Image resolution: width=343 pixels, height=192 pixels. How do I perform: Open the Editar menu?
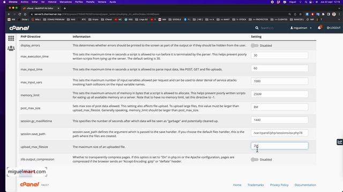pos(34,2)
